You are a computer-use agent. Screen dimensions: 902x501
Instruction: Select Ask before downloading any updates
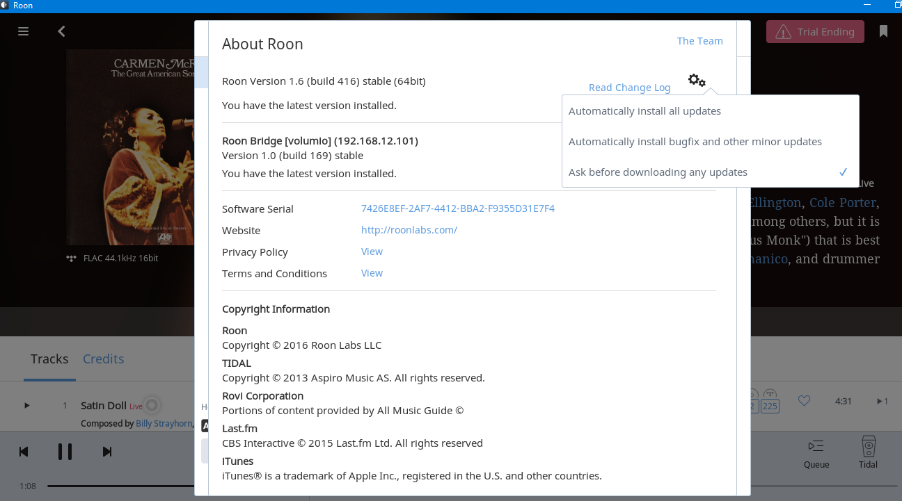pyautogui.click(x=711, y=172)
